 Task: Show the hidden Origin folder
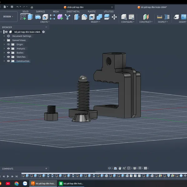tap(8, 44)
